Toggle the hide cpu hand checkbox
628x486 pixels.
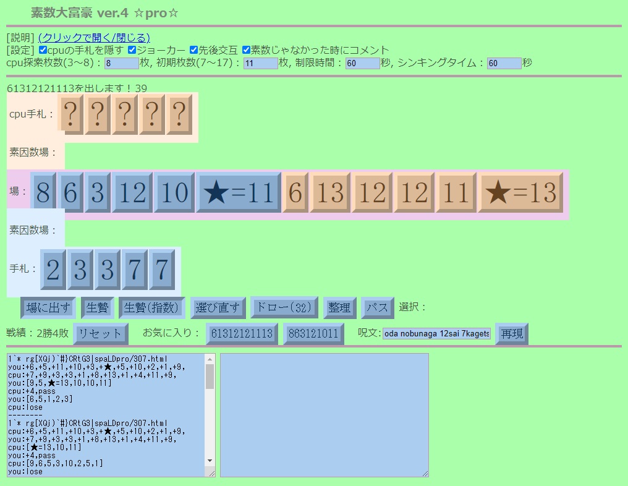[43, 50]
